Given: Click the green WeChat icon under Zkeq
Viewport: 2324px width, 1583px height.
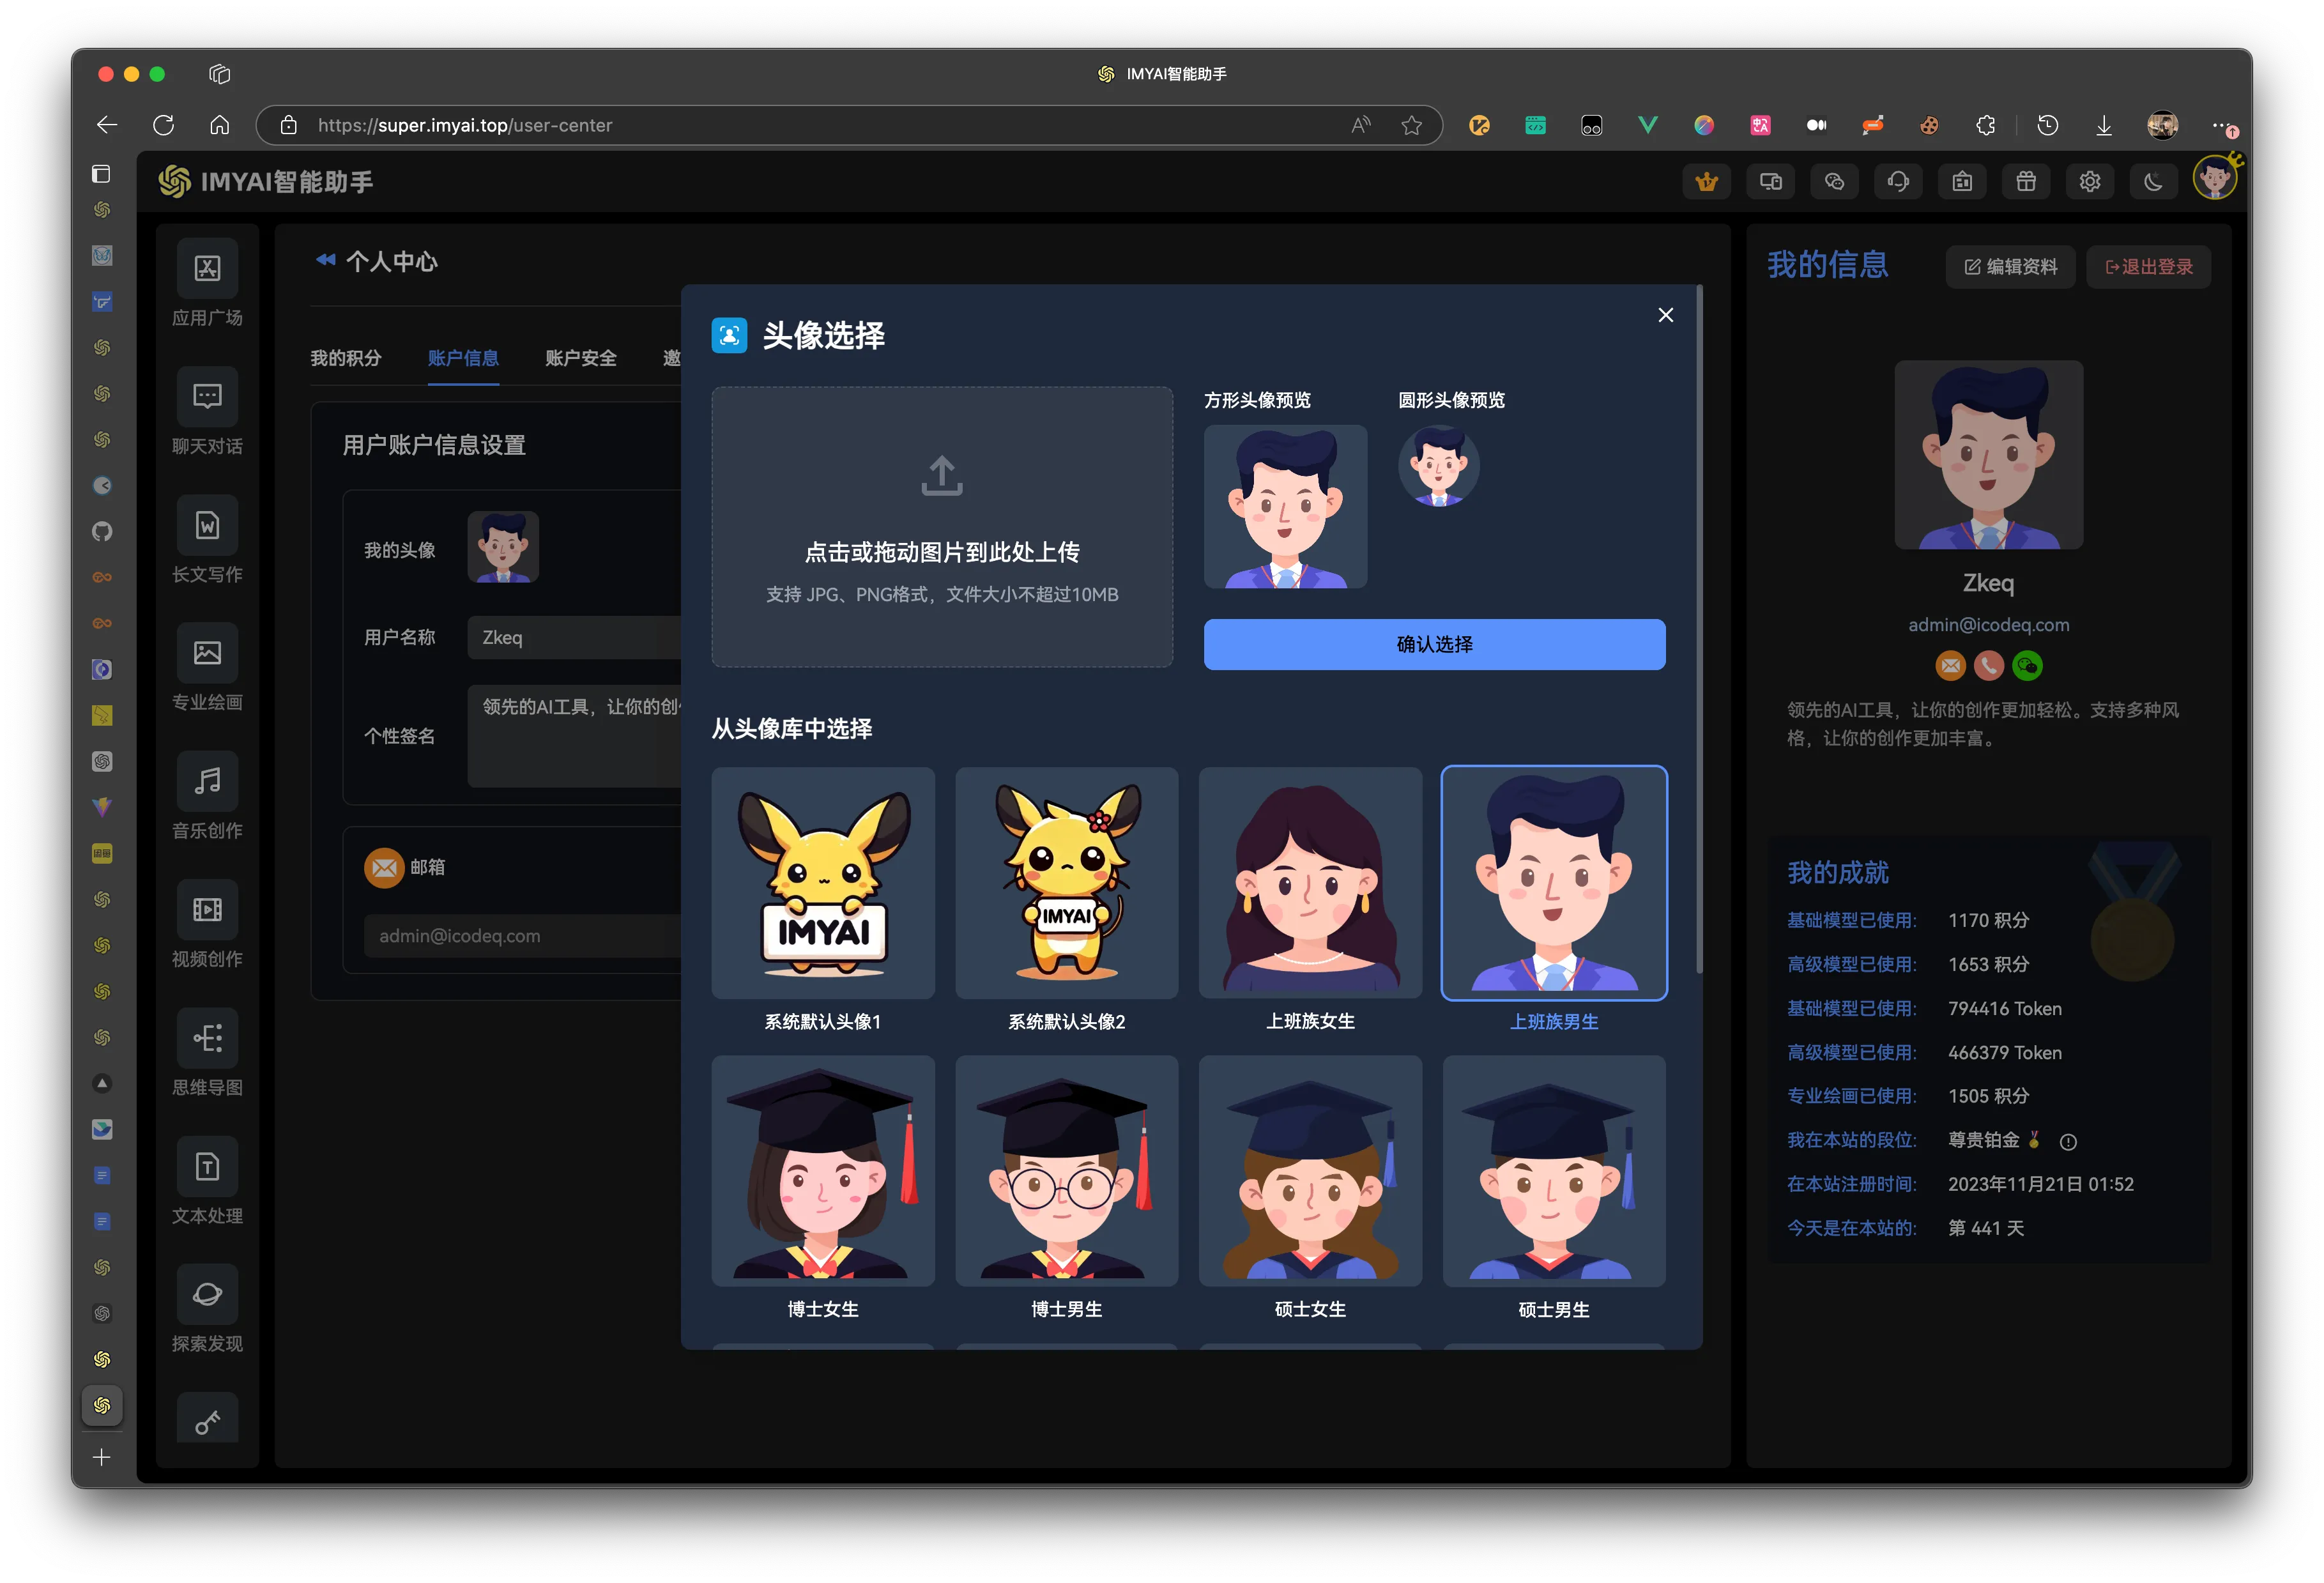Looking at the screenshot, I should (x=2027, y=666).
